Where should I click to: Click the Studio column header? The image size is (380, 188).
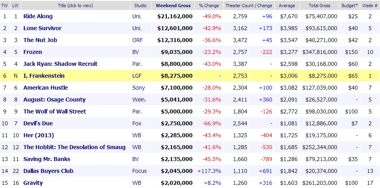point(140,6)
